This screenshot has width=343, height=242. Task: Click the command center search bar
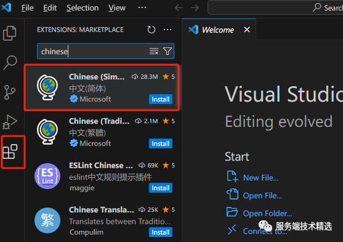(x=275, y=7)
